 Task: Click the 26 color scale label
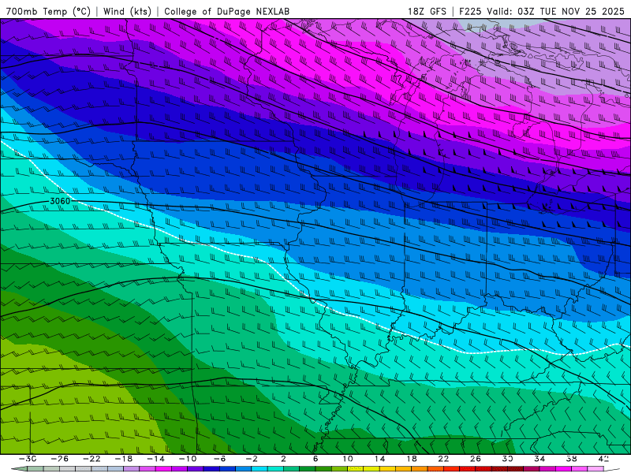(476, 459)
